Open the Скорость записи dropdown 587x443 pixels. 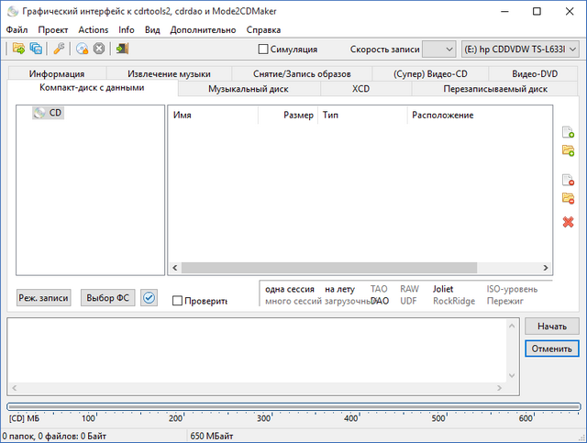click(x=449, y=49)
